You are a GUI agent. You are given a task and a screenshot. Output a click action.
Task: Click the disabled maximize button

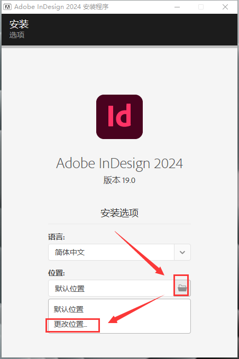pyautogui.click(x=201, y=7)
